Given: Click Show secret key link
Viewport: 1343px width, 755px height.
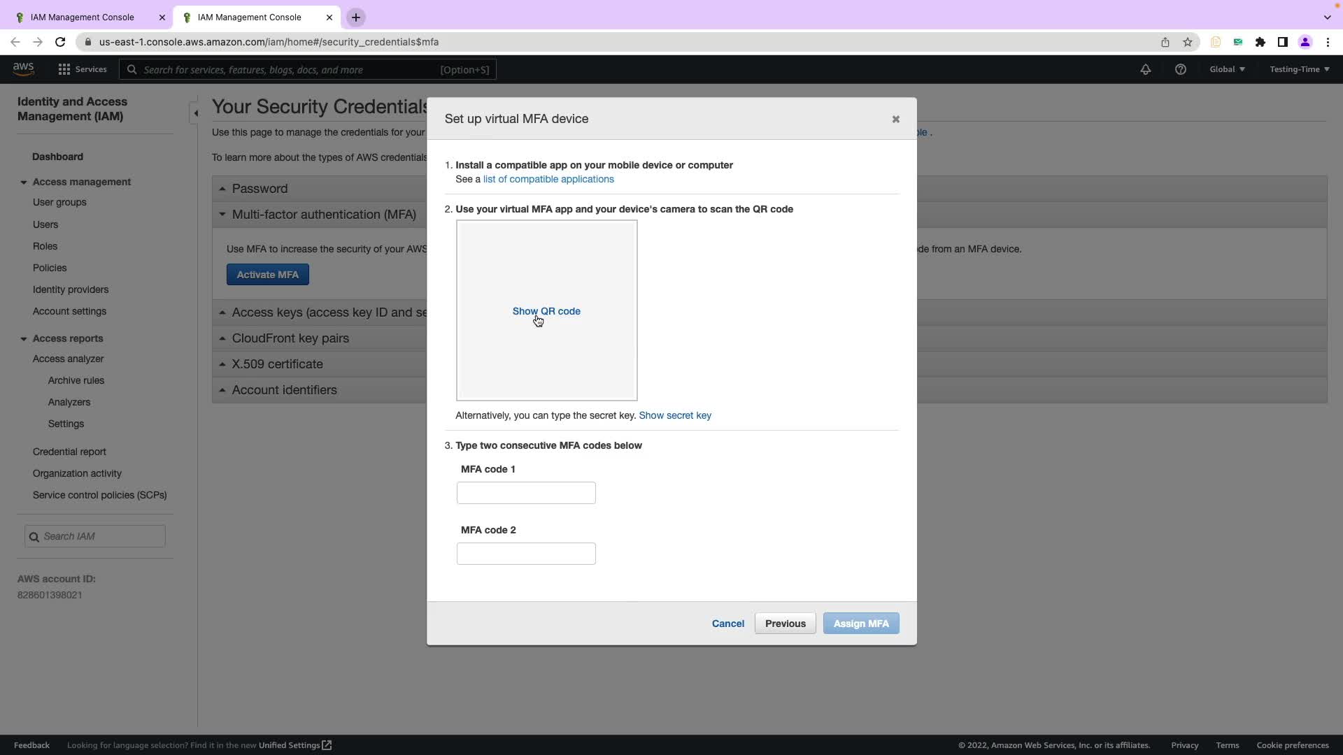Looking at the screenshot, I should (674, 415).
